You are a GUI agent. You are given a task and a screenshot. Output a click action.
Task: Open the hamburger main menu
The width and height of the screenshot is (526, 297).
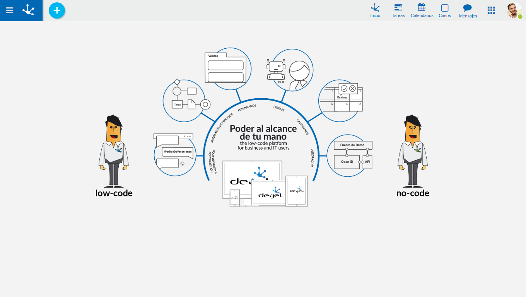tap(10, 10)
